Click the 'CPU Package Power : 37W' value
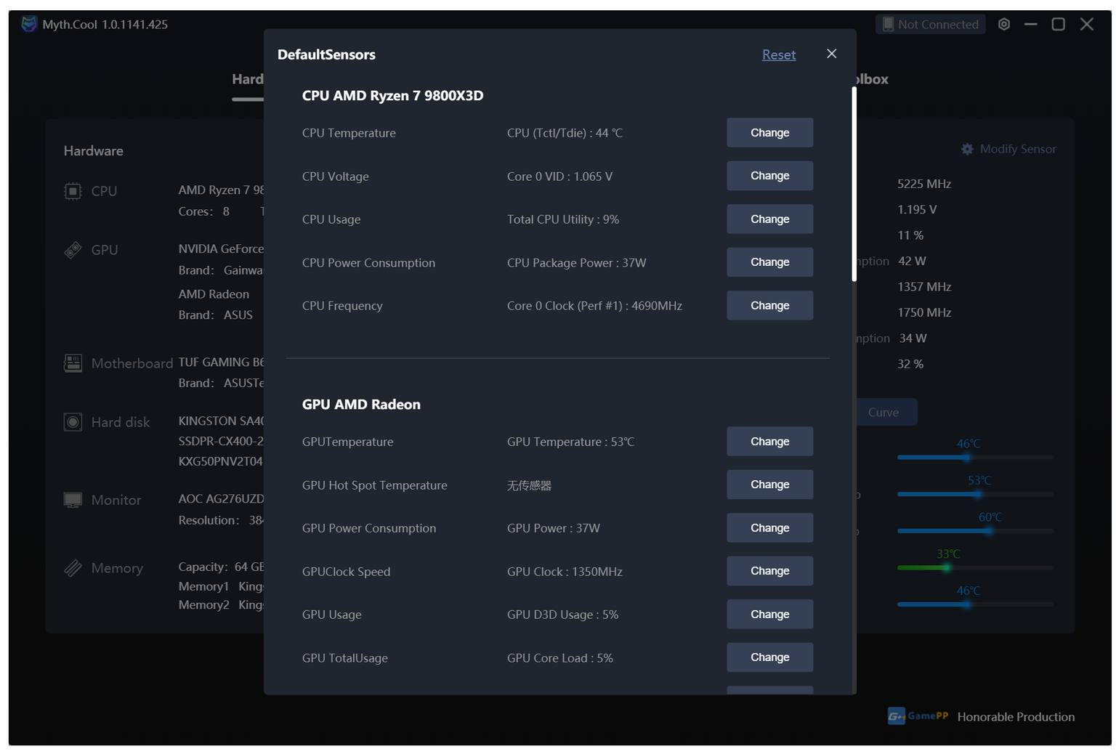This screenshot has width=1116, height=754. (577, 263)
